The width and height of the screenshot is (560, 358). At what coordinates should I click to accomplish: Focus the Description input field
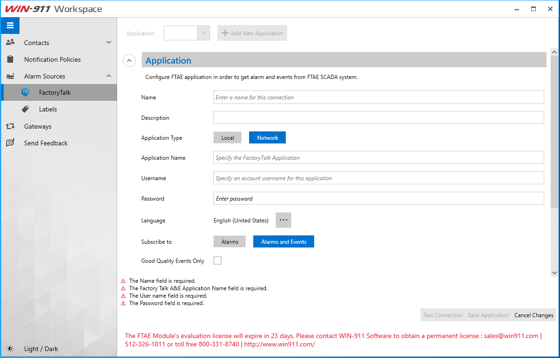tap(379, 117)
